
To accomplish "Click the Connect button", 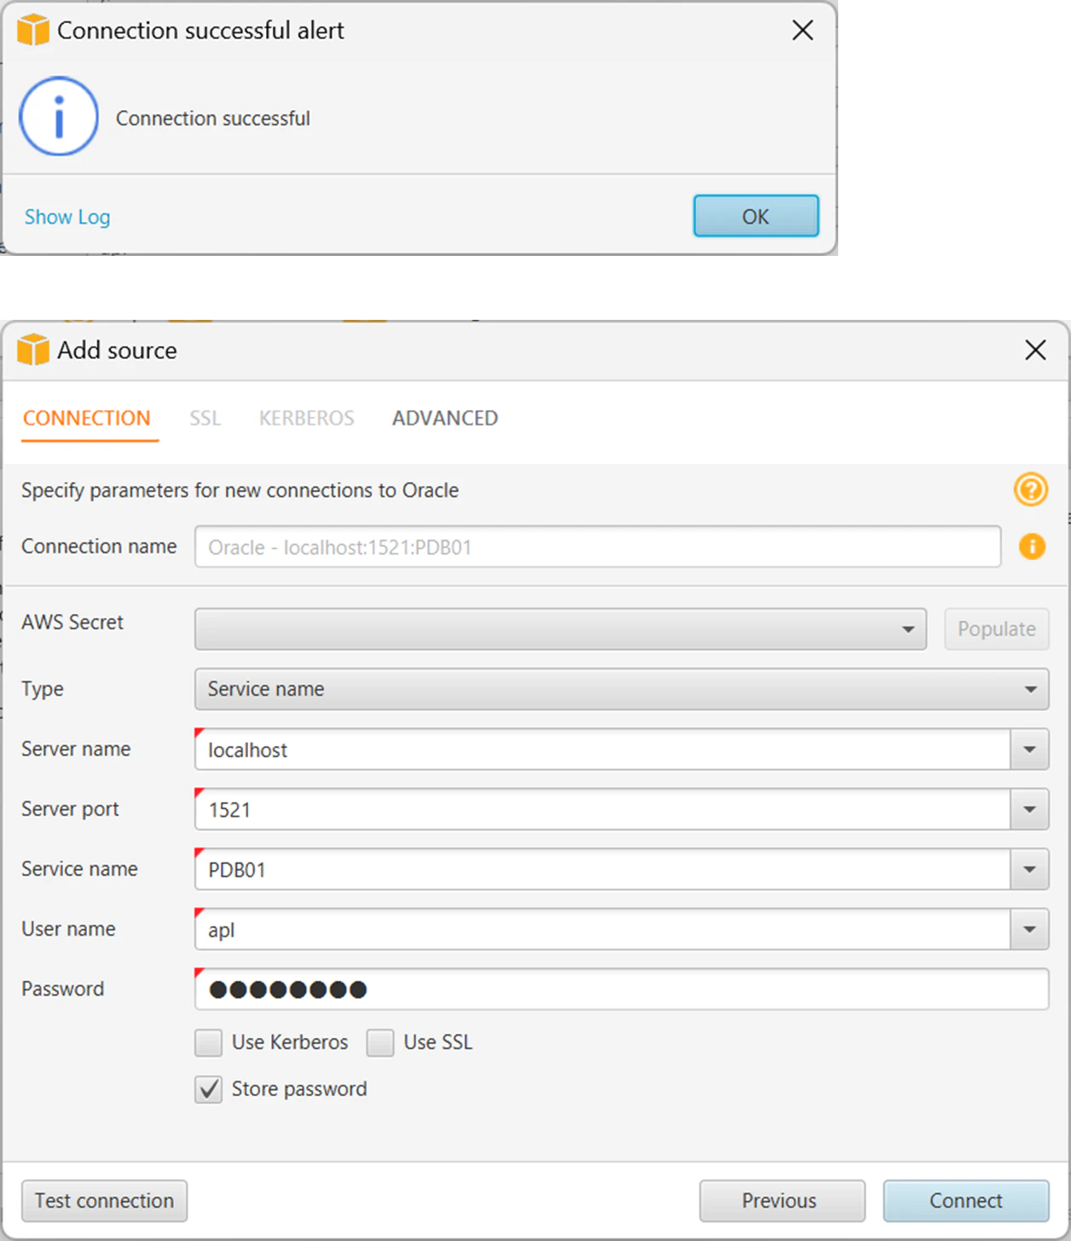I will [x=966, y=1201].
